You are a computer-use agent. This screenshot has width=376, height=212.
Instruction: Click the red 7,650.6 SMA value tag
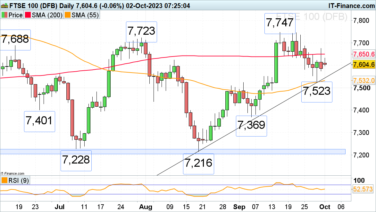click(363, 54)
